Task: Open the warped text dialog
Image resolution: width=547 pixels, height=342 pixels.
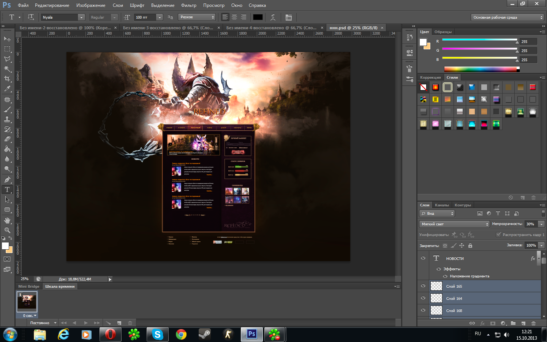Action: [273, 17]
